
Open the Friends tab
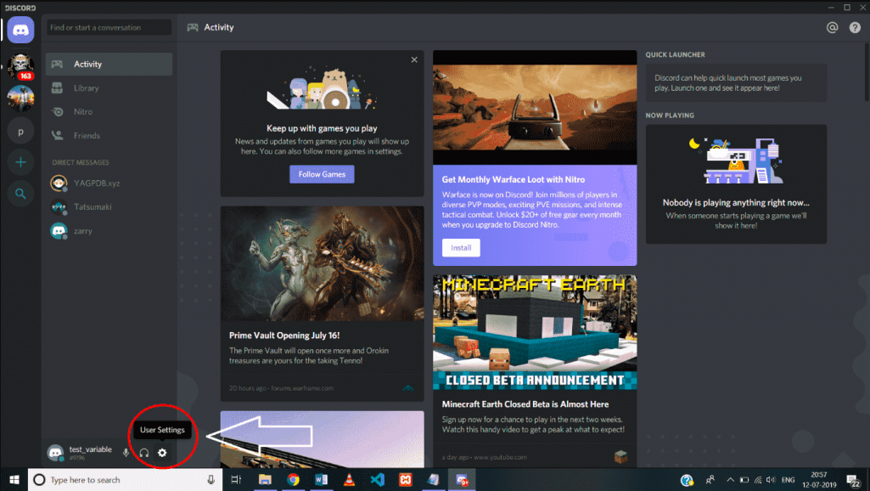coord(109,136)
